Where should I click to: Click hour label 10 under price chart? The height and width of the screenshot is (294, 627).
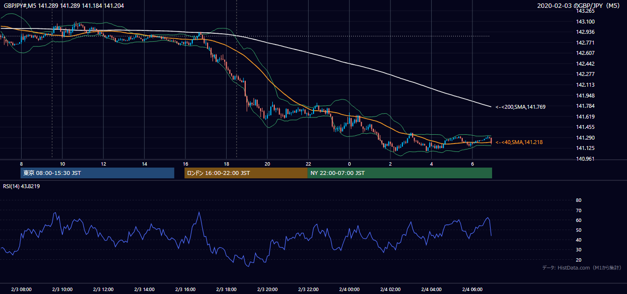62,164
